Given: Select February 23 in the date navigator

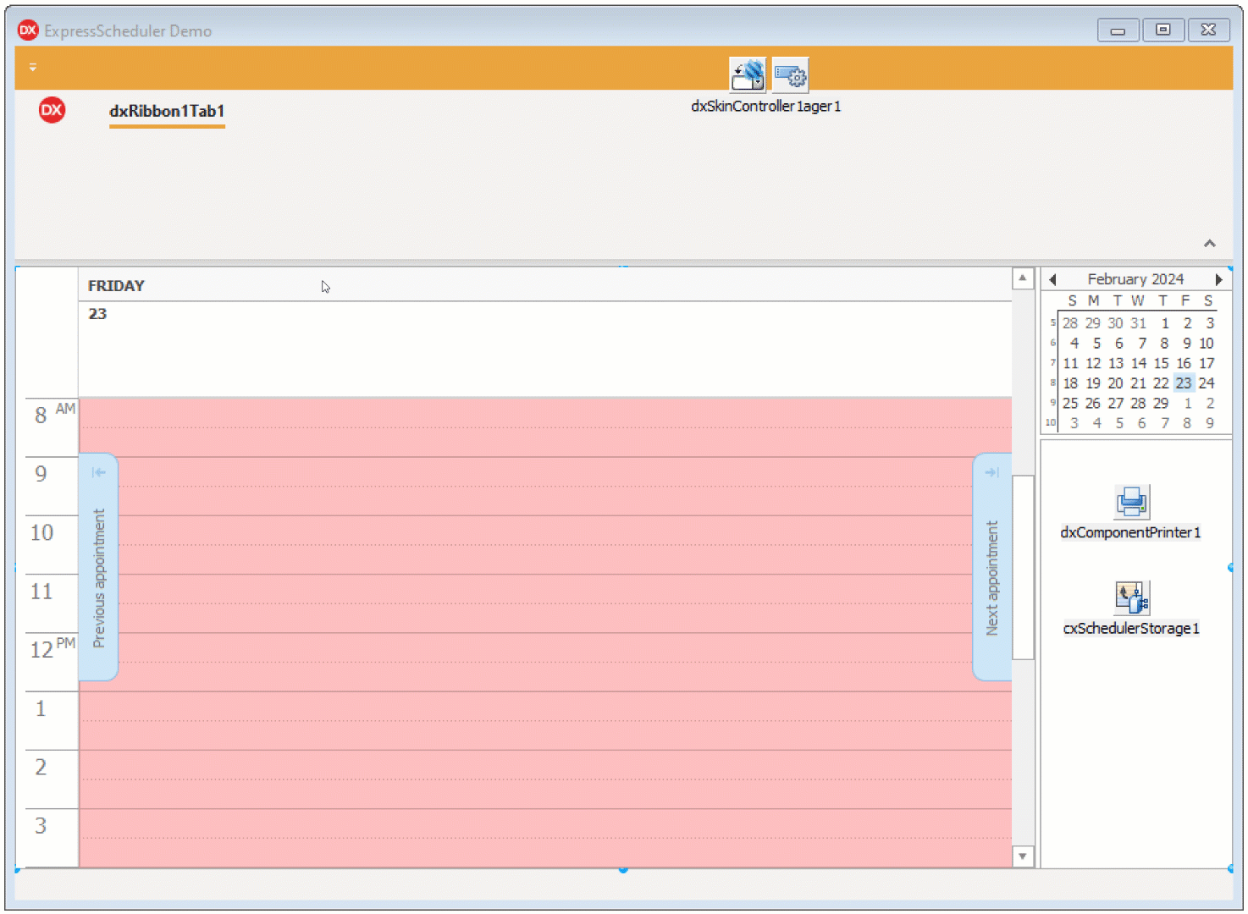Looking at the screenshot, I should pos(1184,383).
